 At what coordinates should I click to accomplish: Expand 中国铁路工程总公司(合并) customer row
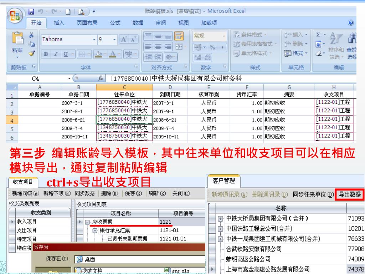pyautogui.click(x=220, y=229)
